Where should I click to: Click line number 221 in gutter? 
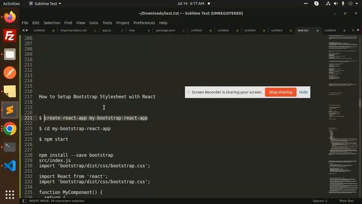[28, 118]
